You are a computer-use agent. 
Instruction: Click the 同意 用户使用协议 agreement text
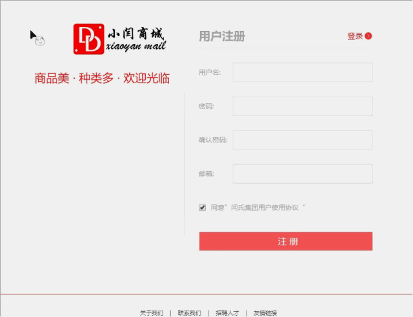point(258,207)
